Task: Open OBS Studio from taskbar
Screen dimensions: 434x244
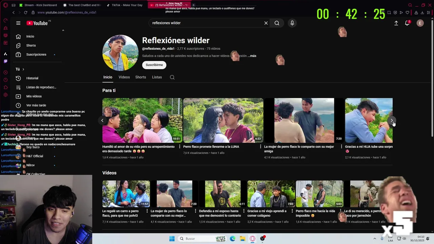Action: [x=262, y=239]
